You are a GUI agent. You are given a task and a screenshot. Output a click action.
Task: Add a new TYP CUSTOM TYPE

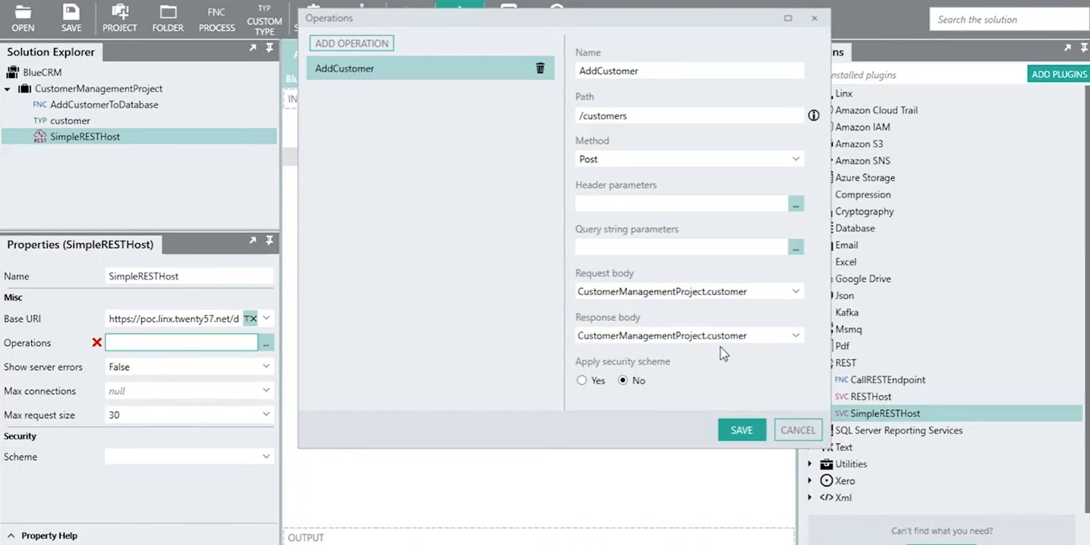pos(264,21)
